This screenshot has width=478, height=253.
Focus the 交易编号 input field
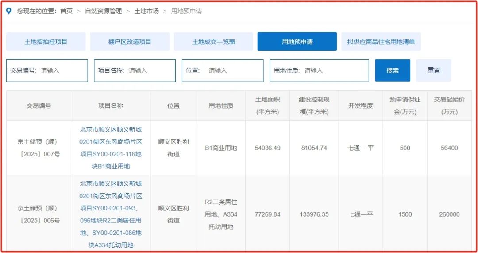pyautogui.click(x=62, y=70)
